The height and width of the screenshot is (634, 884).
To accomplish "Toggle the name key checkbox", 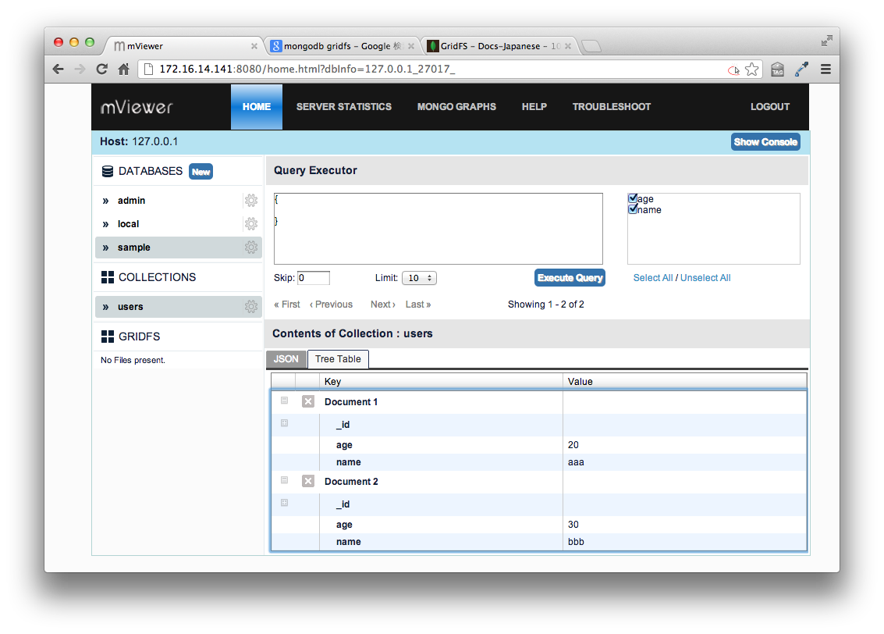I will point(633,209).
